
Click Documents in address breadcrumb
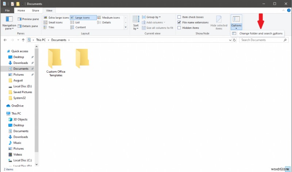[x=59, y=40]
